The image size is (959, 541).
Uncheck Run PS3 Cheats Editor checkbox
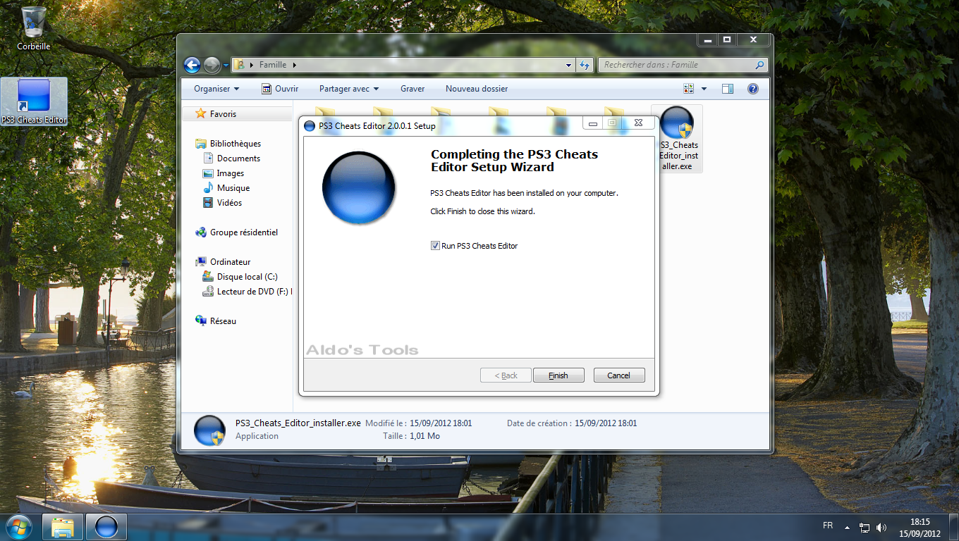click(435, 246)
